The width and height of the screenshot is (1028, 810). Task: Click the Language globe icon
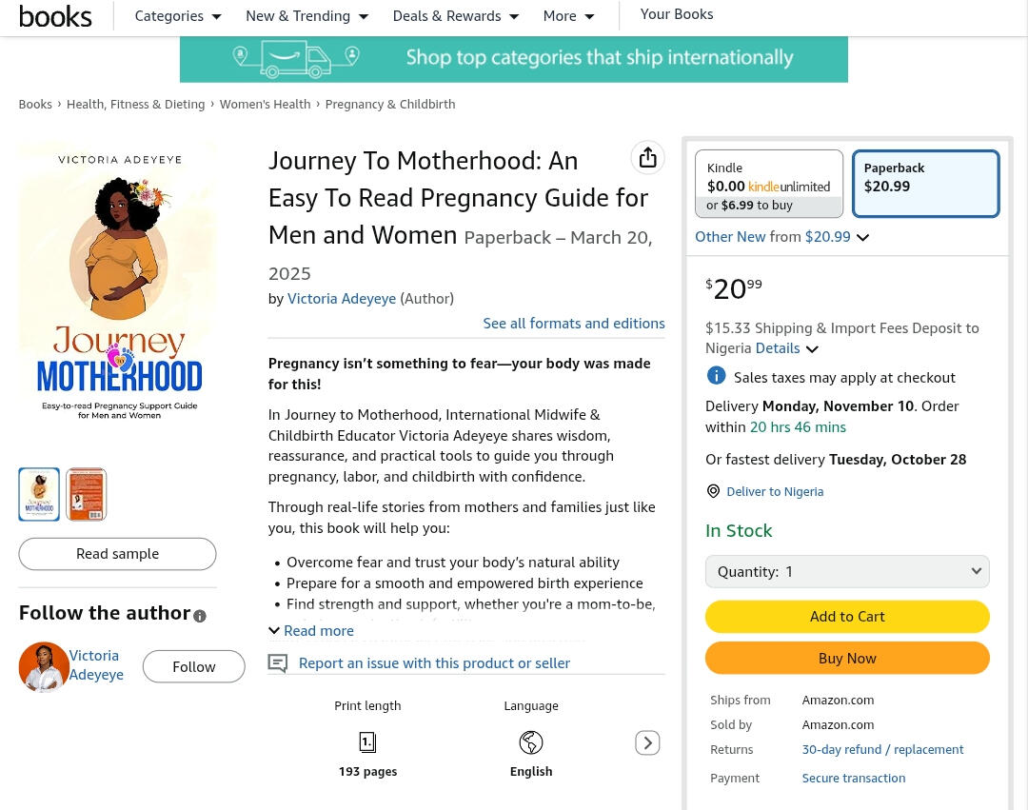531,742
